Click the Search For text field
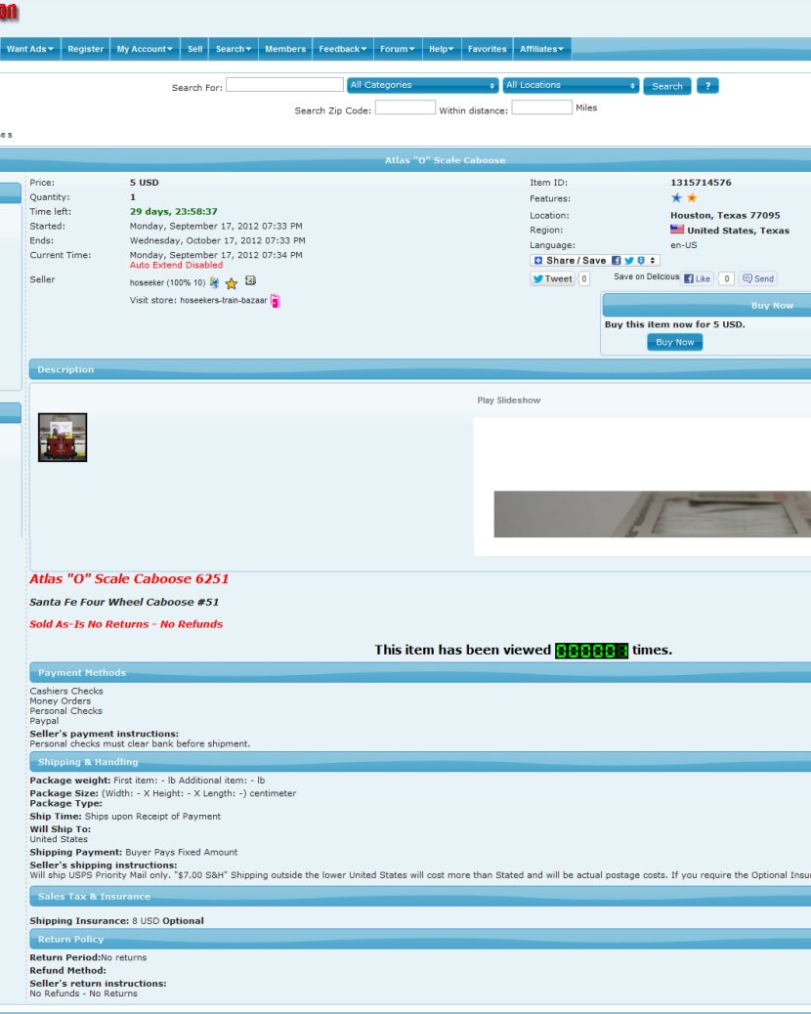Screen dimensions: 811x1014 coord(284,85)
